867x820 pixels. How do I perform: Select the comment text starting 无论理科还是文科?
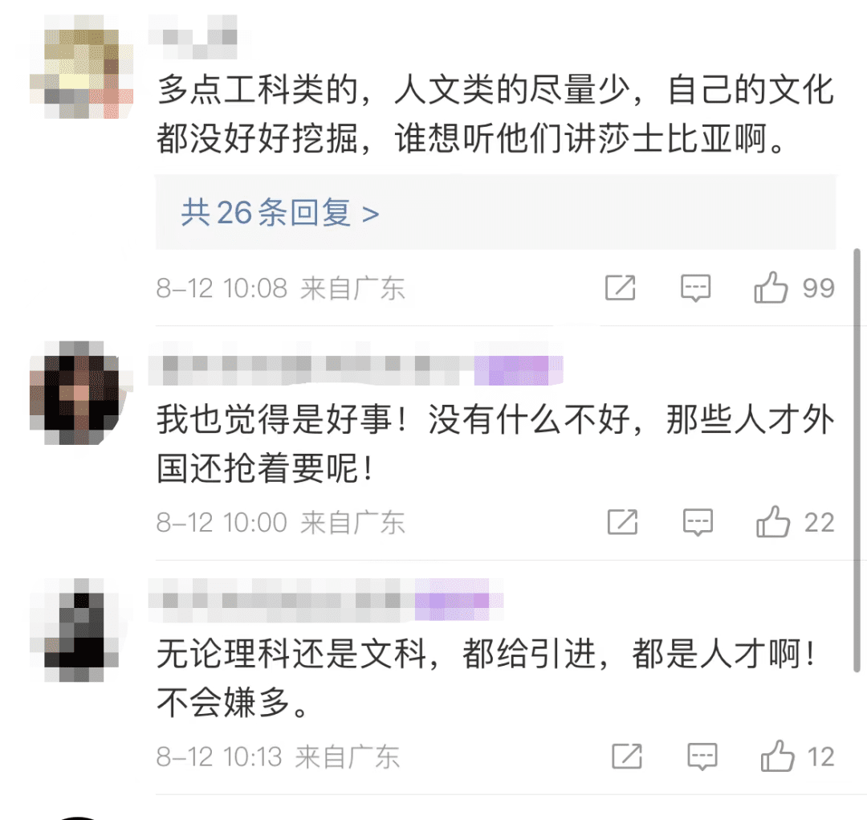486,678
